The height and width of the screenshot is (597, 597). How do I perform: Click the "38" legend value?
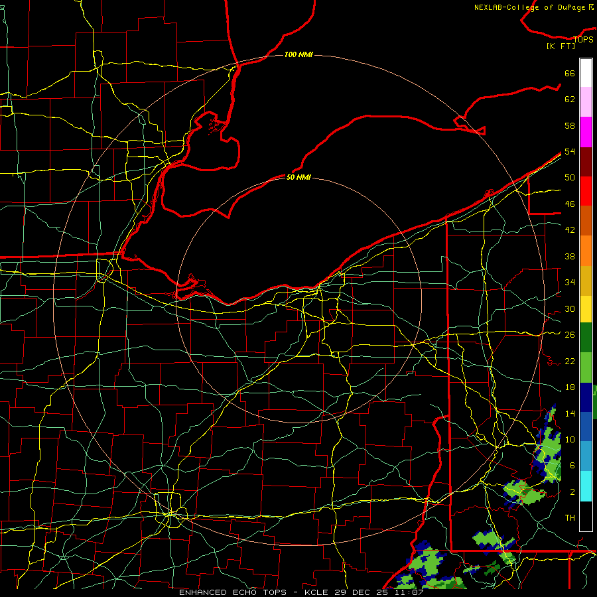pos(570,256)
